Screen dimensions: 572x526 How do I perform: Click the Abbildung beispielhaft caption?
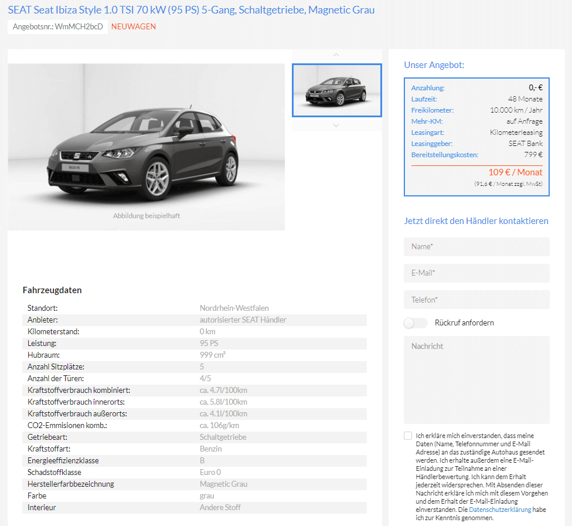click(x=147, y=216)
